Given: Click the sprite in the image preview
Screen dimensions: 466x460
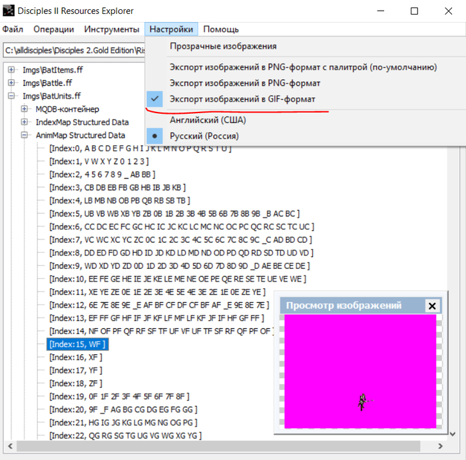Looking at the screenshot, I should click(x=363, y=401).
